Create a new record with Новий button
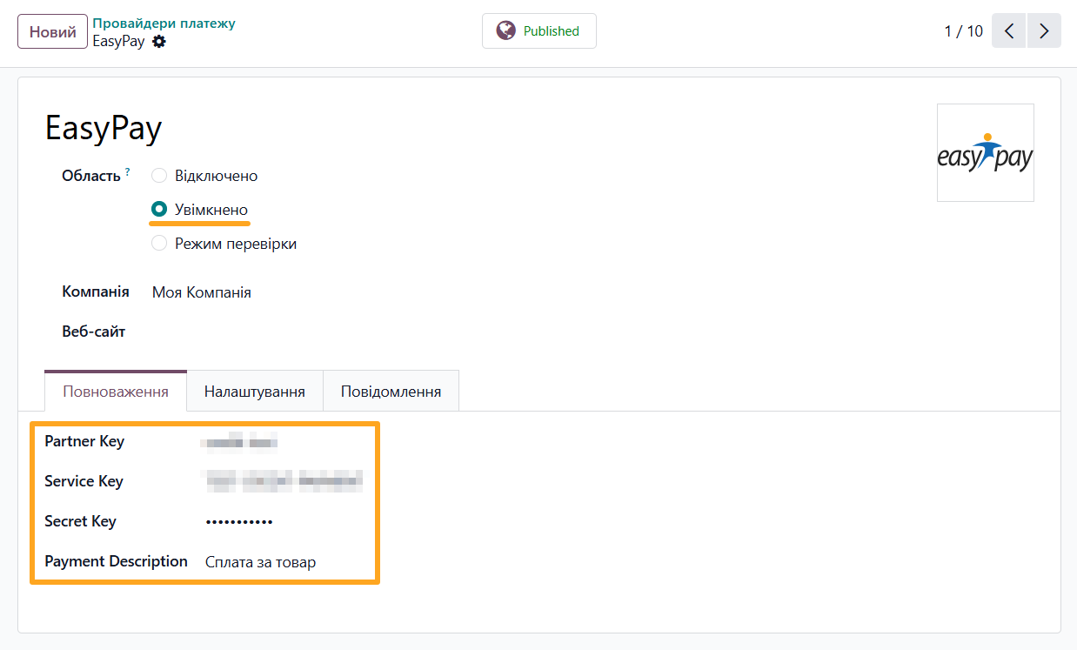 click(52, 31)
